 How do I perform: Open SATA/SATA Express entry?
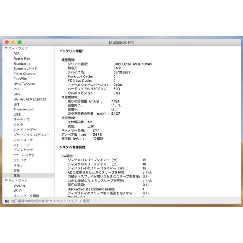pyautogui.click(x=30, y=99)
